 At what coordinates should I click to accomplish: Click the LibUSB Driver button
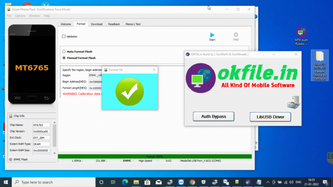(x=271, y=117)
